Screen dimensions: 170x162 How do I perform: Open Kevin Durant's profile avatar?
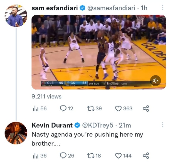16,133
